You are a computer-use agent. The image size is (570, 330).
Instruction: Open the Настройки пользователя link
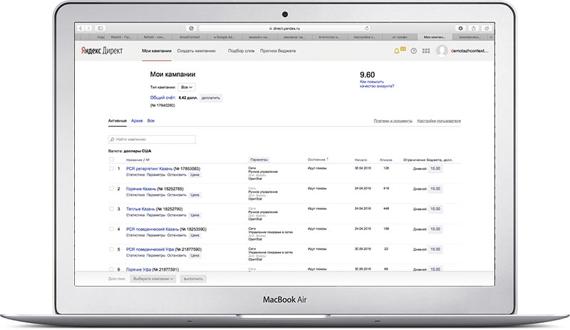(439, 121)
